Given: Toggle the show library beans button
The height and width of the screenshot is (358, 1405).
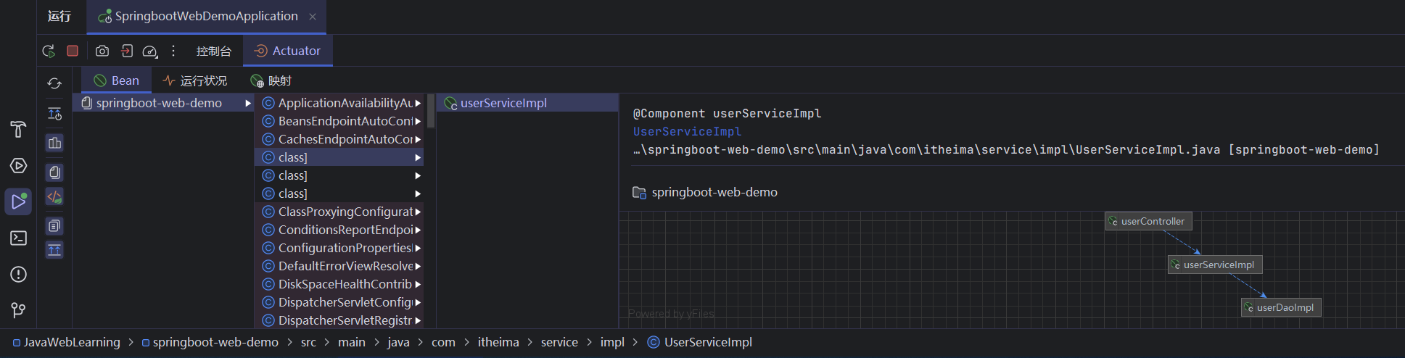Looking at the screenshot, I should pos(54,172).
